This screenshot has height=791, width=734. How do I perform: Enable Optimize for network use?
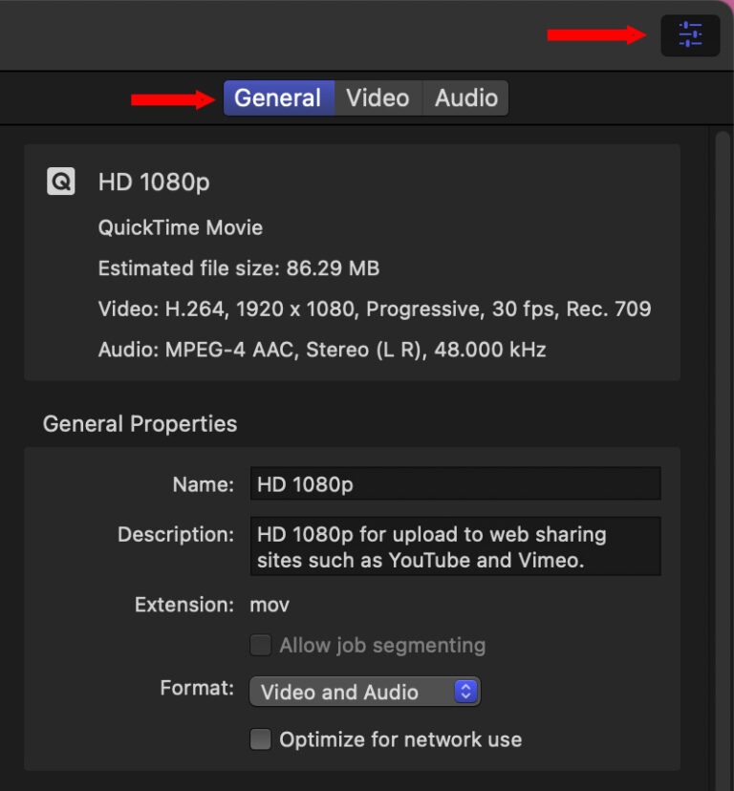261,739
